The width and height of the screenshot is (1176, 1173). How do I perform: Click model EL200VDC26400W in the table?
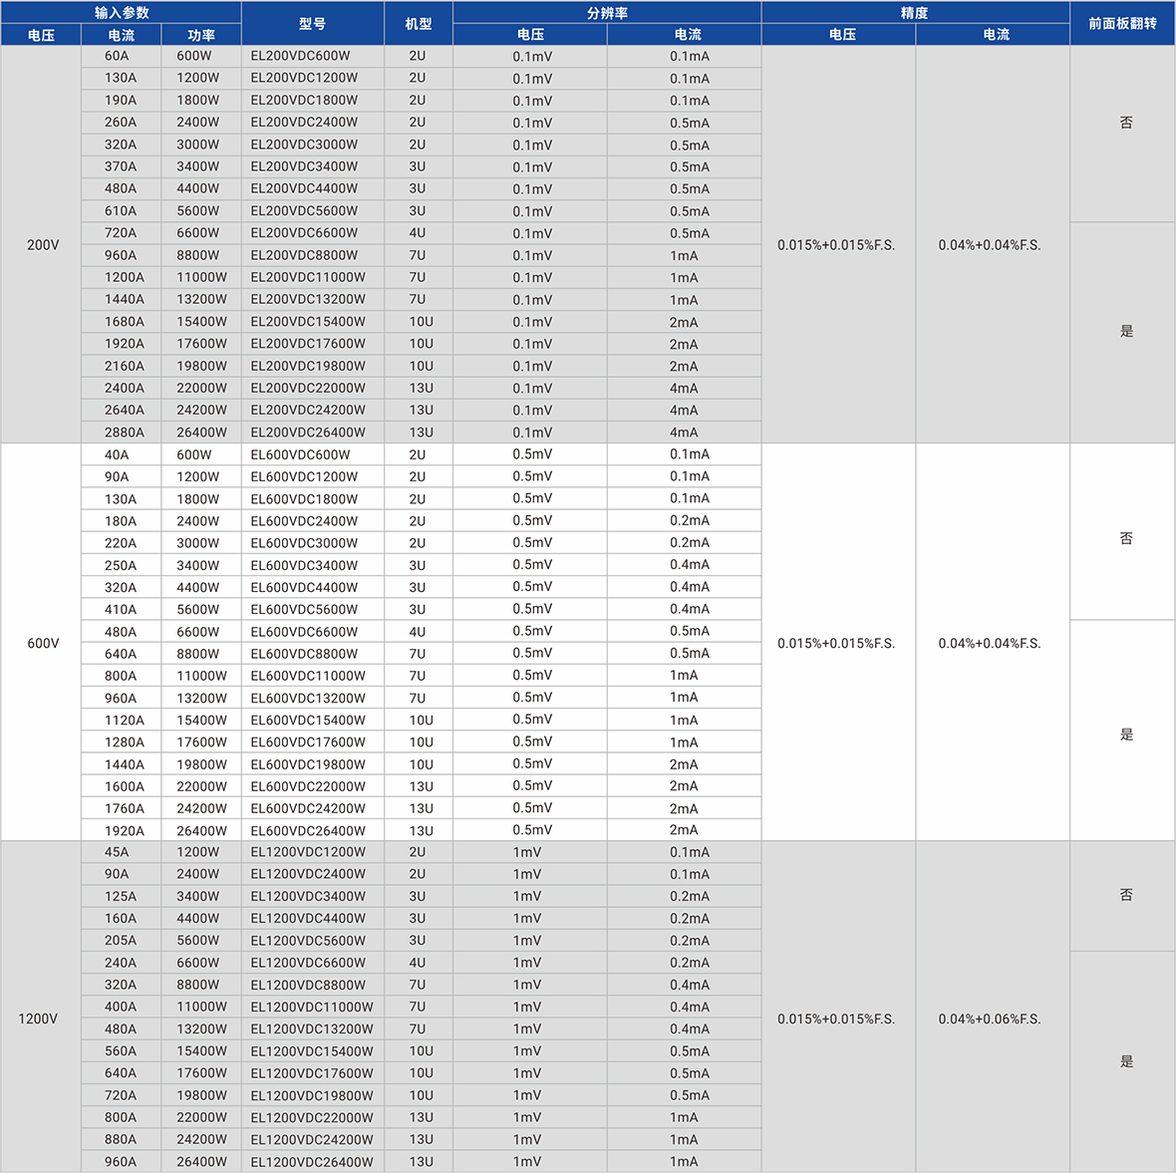[x=308, y=433]
